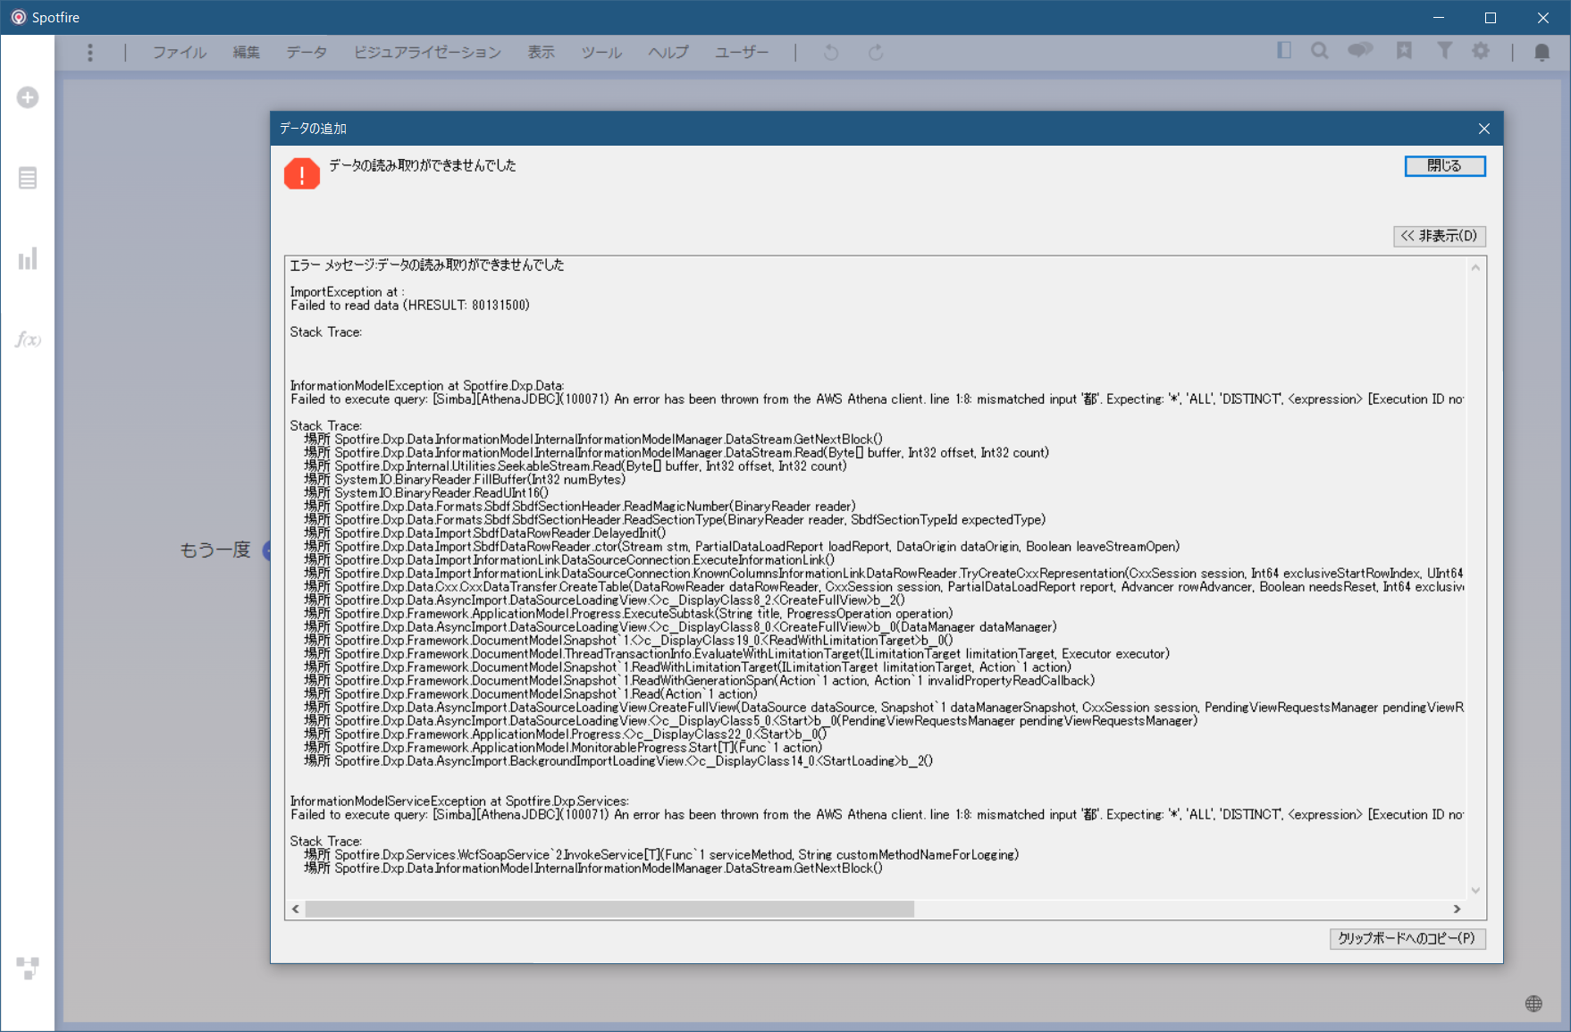Click 'データの読み取りができませんでした' header message

[423, 165]
